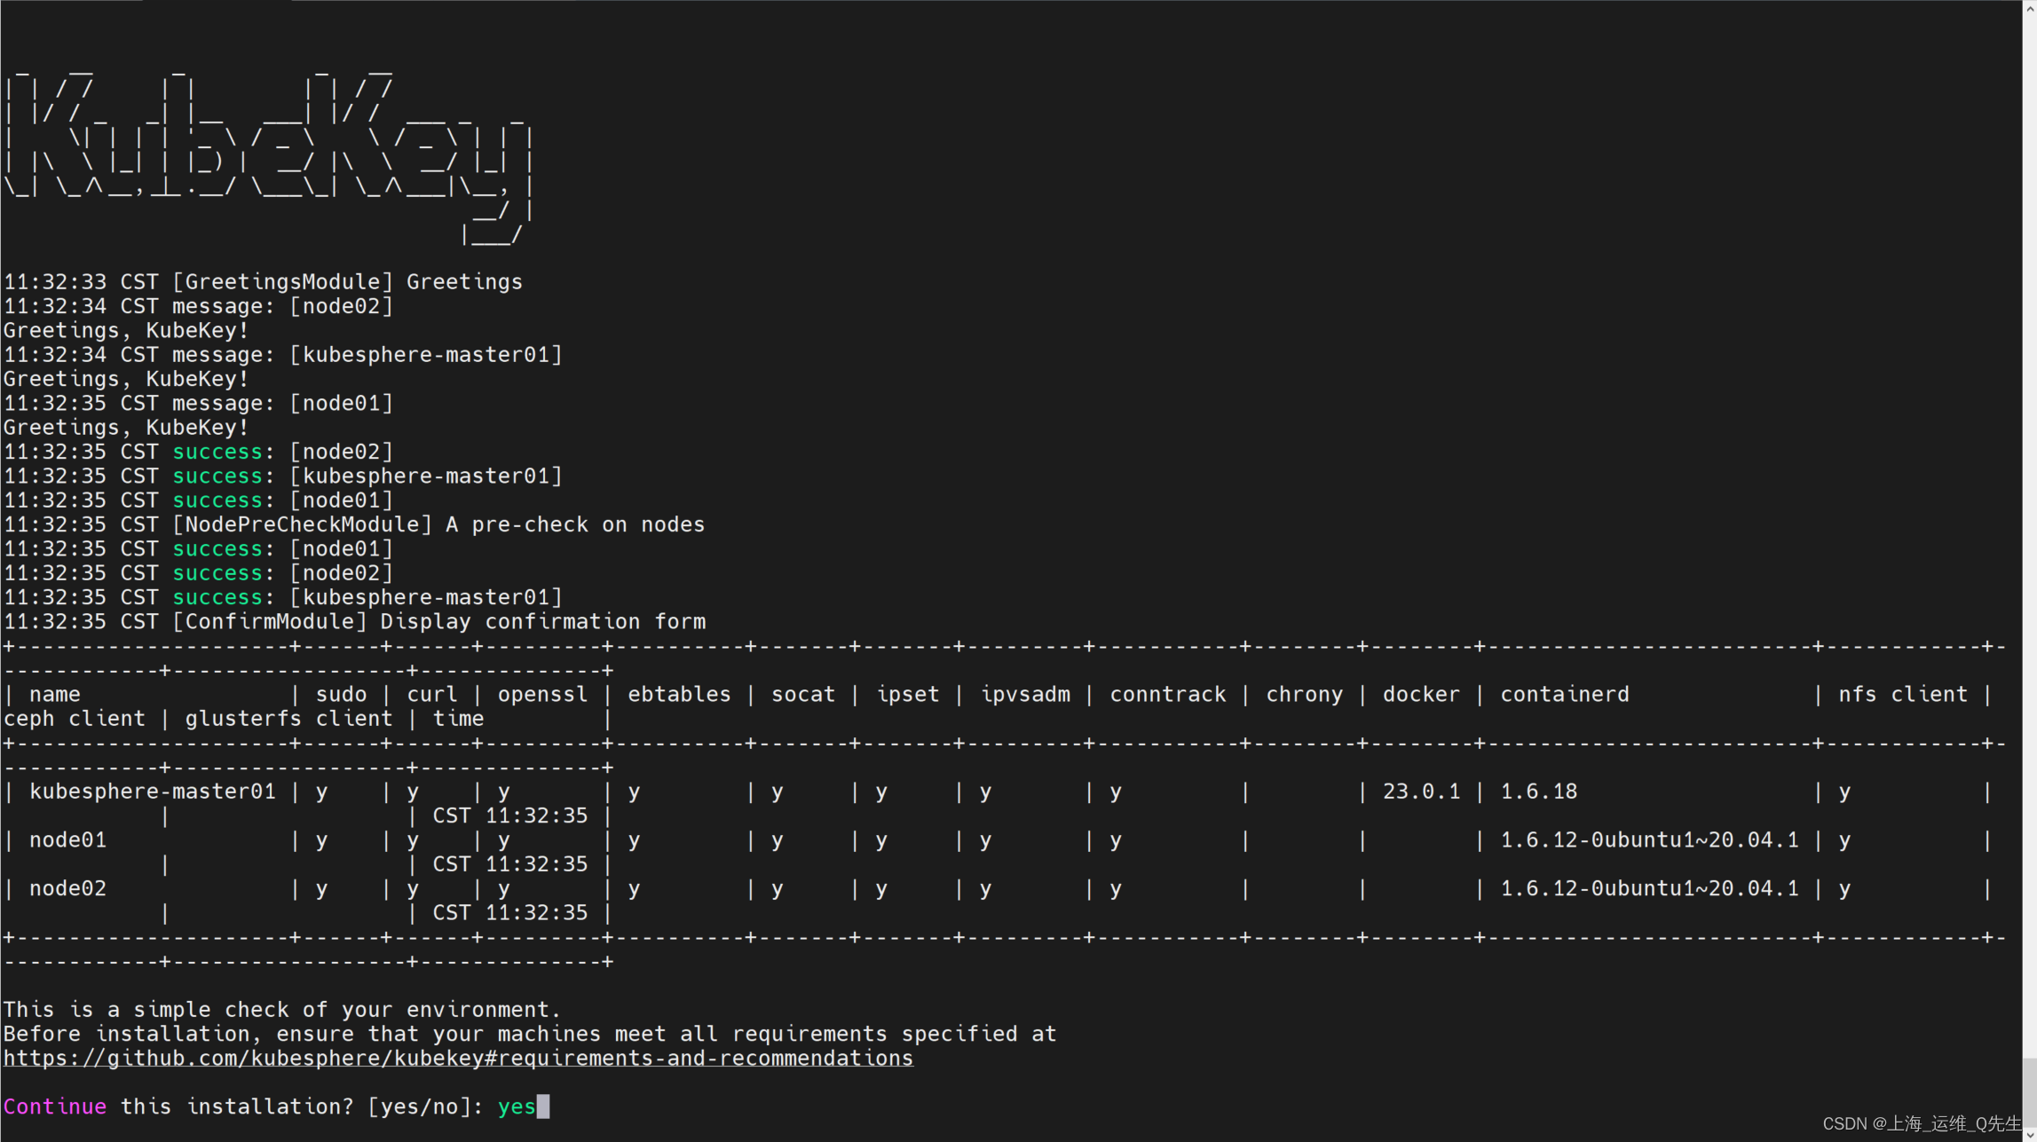Click the 'sudo' column header
Image resolution: width=2037 pixels, height=1142 pixels.
point(341,694)
